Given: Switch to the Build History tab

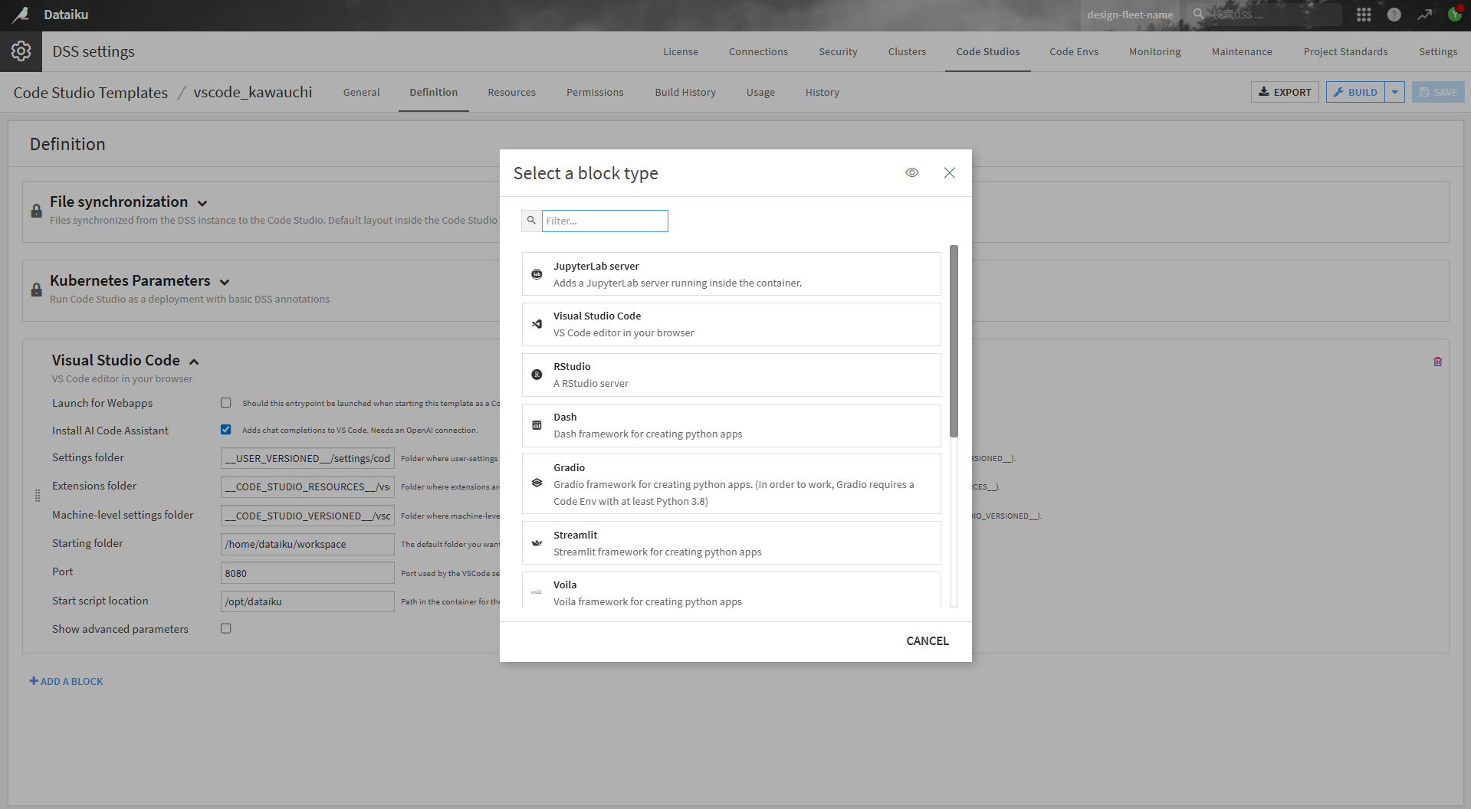Looking at the screenshot, I should 685,92.
